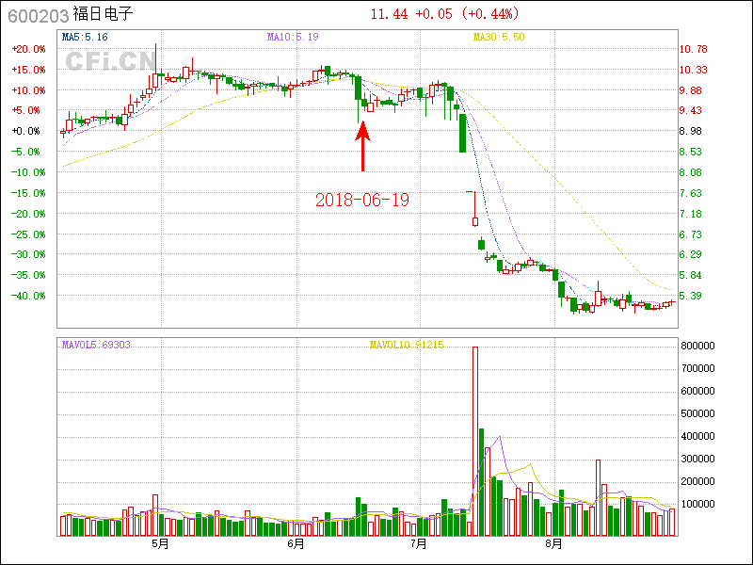Select the 8月 label on time axis
Screen dimensions: 753x565
pos(554,544)
